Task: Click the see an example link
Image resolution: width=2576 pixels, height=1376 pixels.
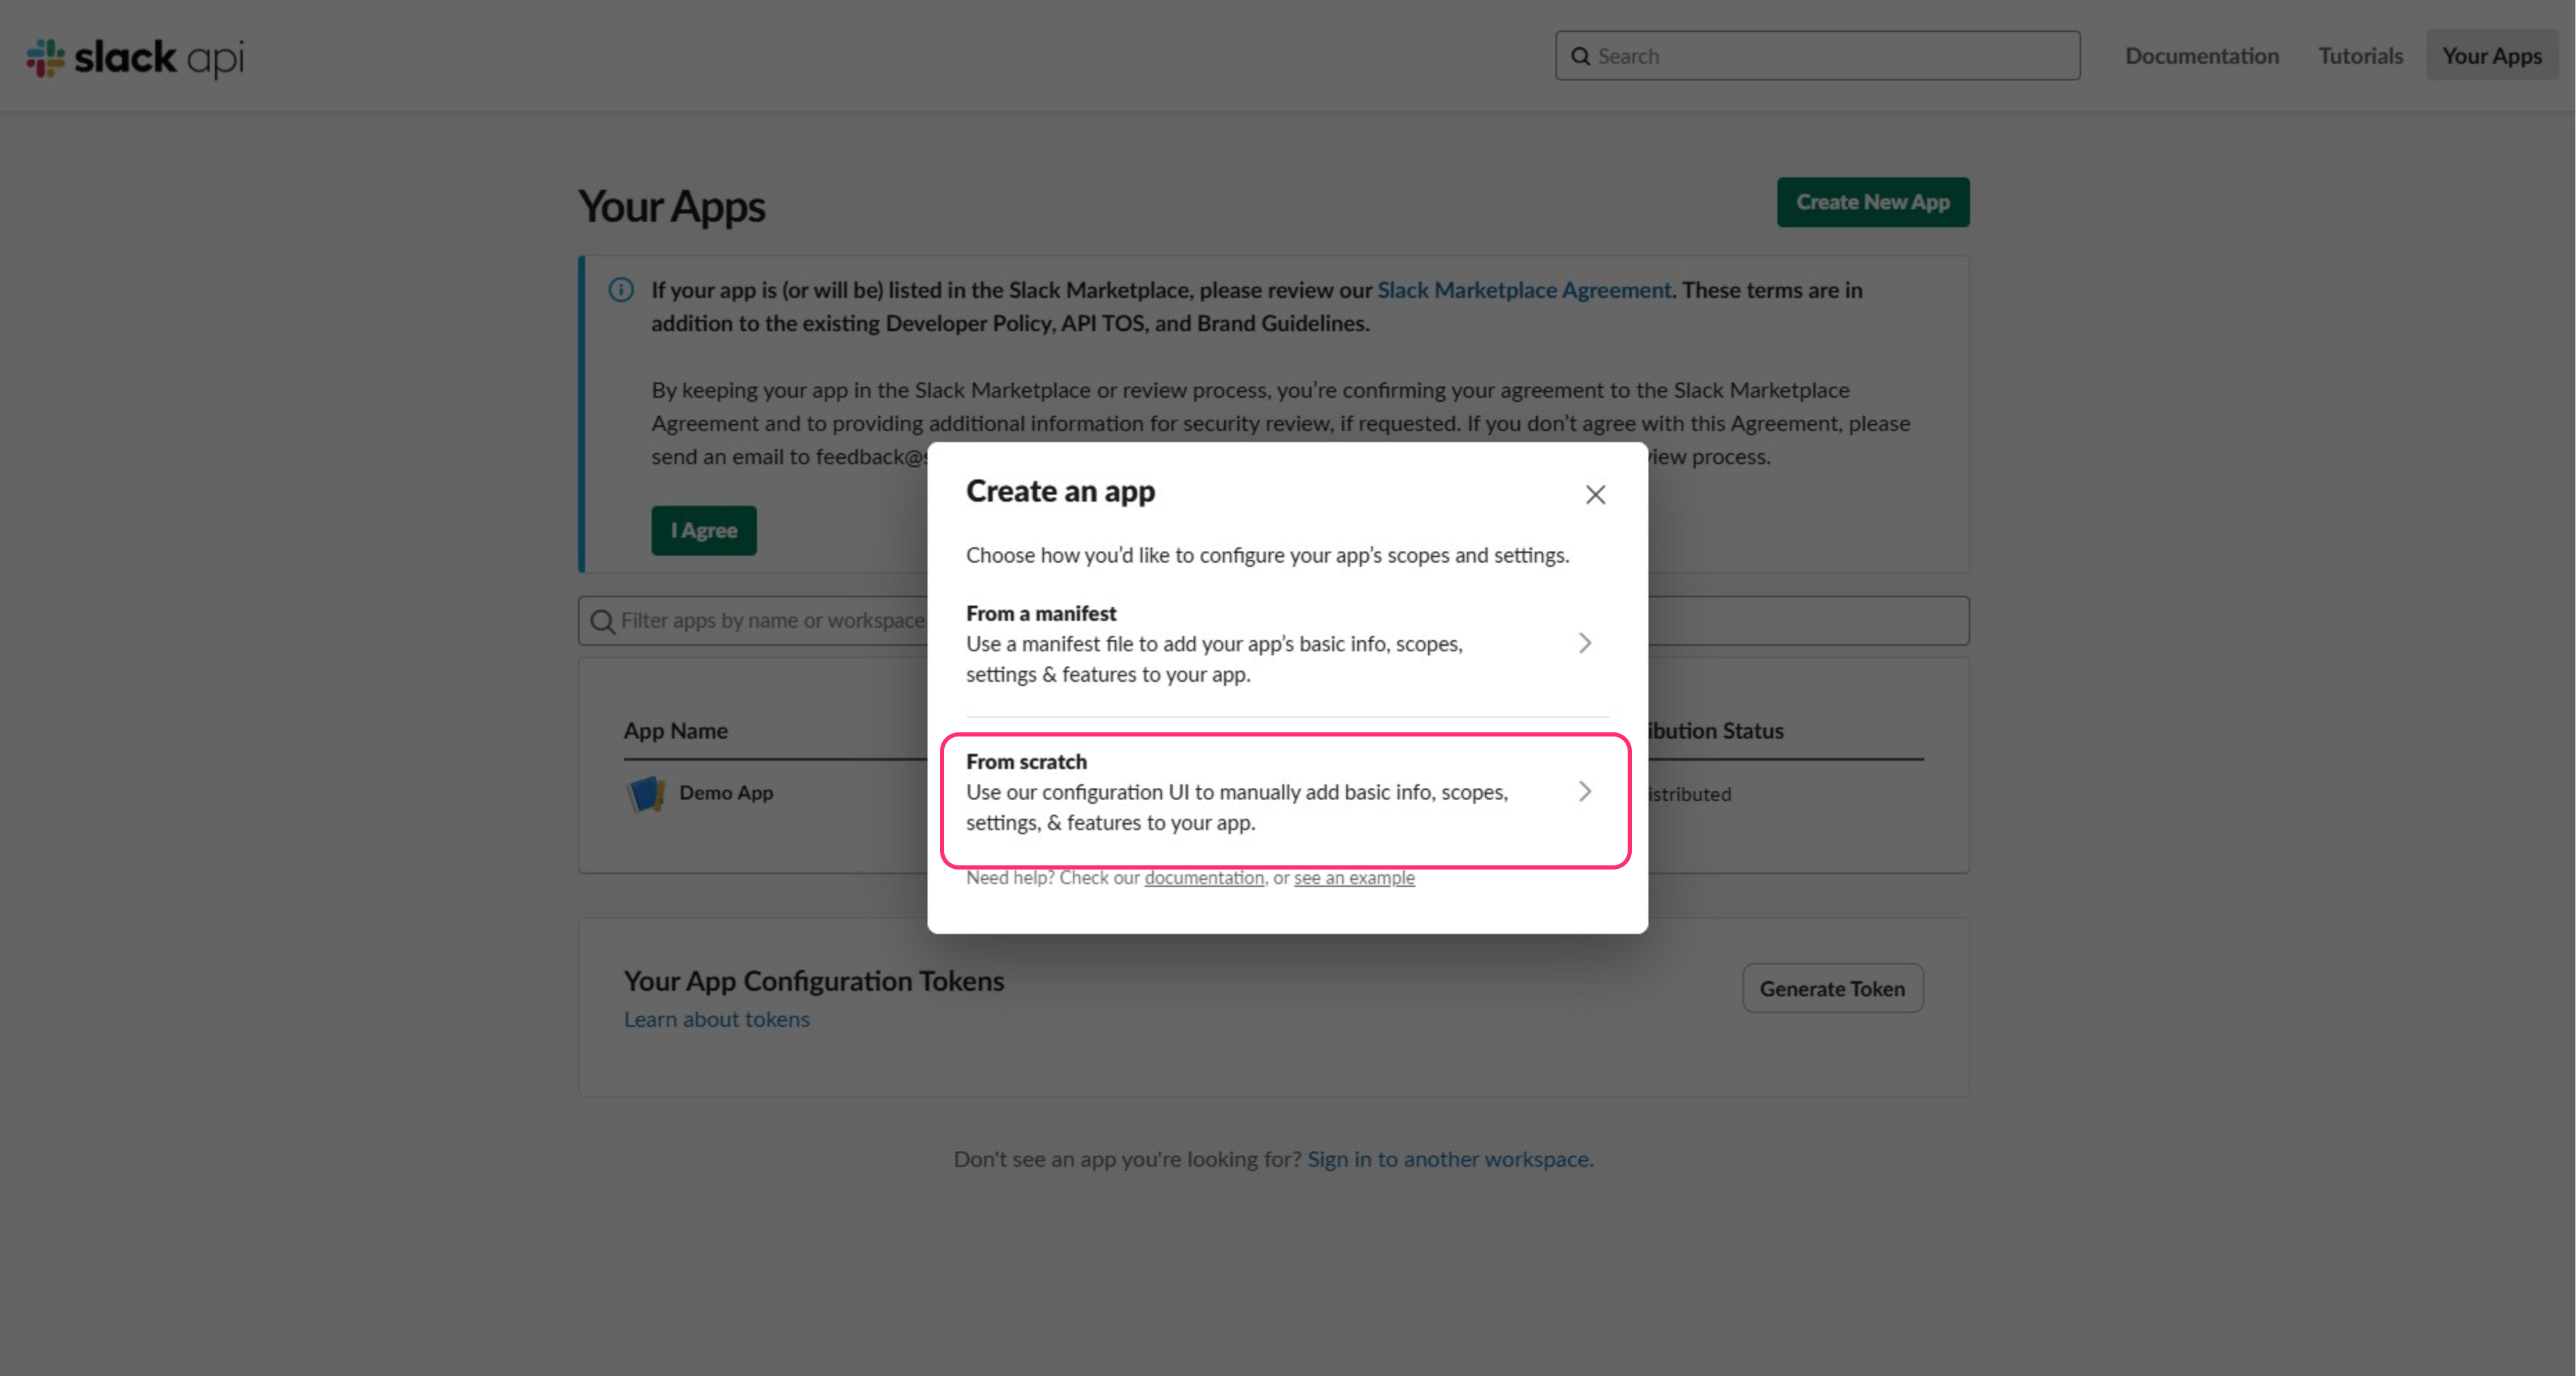Action: (1354, 877)
